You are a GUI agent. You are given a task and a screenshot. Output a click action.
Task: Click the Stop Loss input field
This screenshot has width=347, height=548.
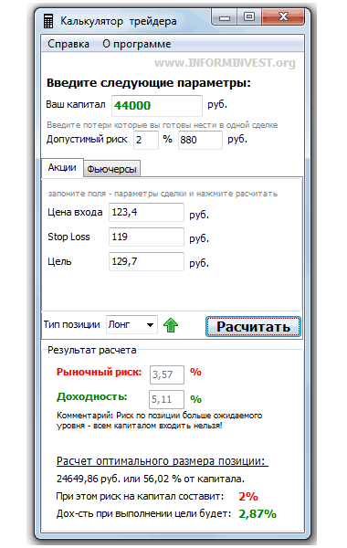[146, 237]
